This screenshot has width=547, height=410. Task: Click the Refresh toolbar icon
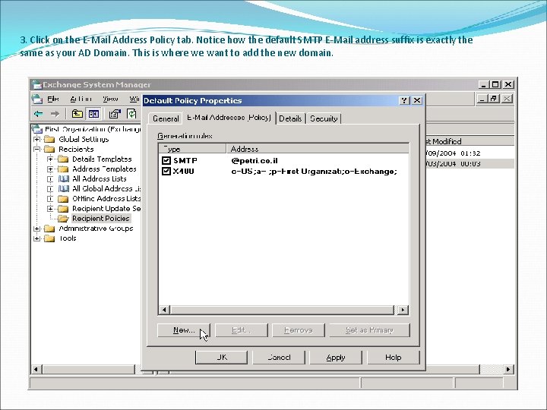point(131,114)
